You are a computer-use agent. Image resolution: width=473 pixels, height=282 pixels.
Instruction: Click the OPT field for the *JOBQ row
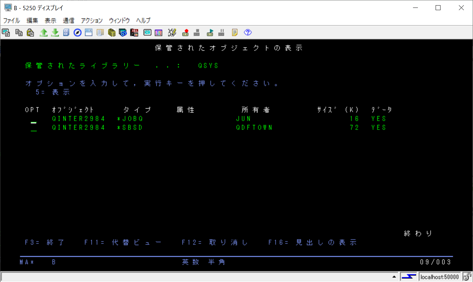coord(33,120)
